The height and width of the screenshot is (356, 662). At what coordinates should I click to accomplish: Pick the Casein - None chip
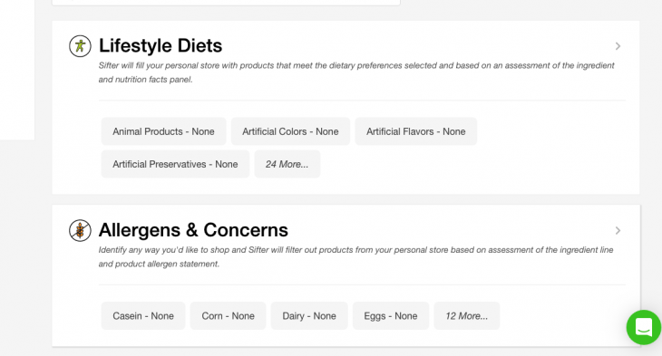pos(143,316)
